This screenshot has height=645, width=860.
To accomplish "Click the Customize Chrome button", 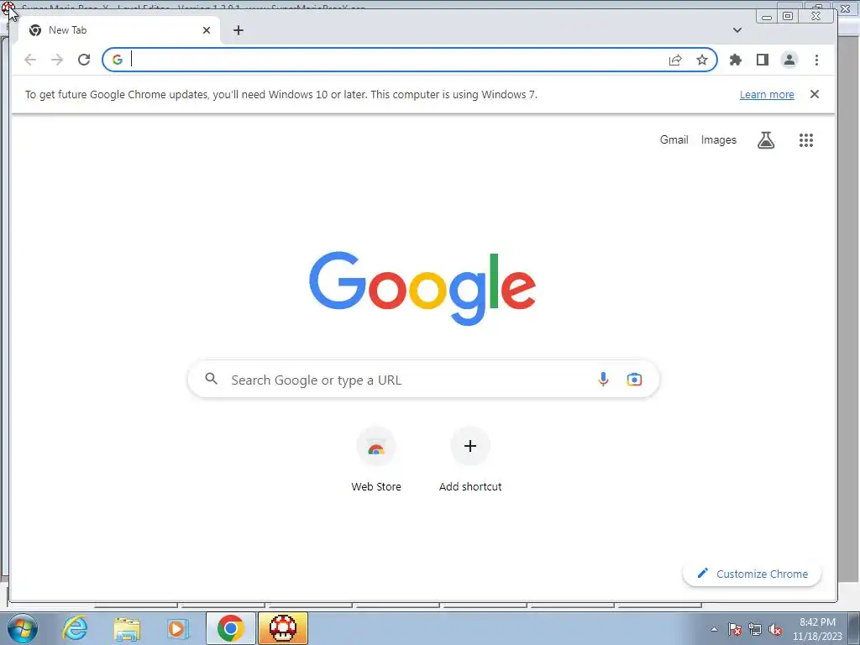I will 752,574.
